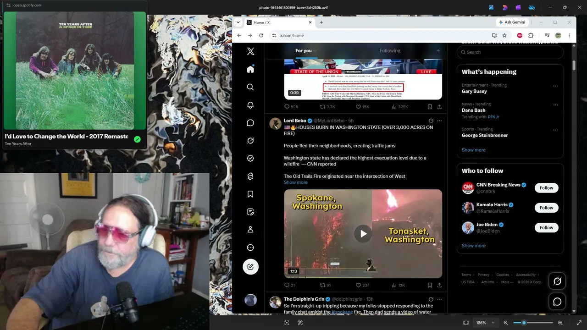The image size is (587, 330).
Task: Bookmark the Lord Bebo wildfire post
Action: pyautogui.click(x=430, y=285)
